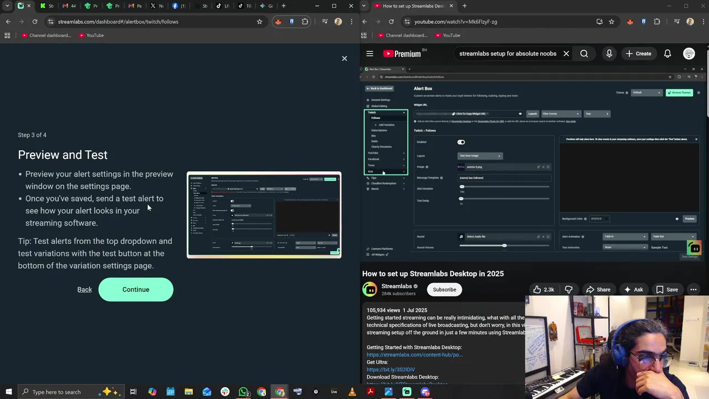Open new tab in YouTube window
This screenshot has height=399, width=709.
click(x=464, y=6)
